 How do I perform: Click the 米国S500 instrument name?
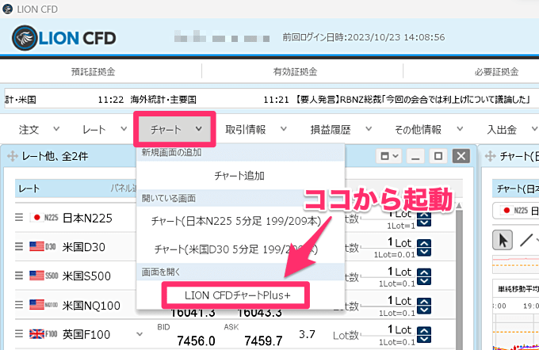86,276
